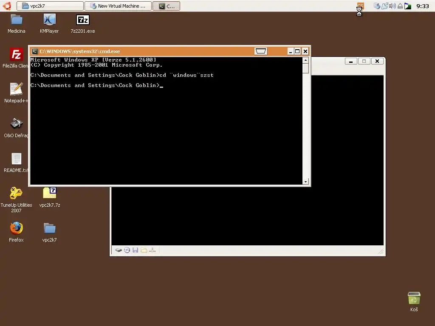Switch to the vpc2k7 taskbar button
This screenshot has width=435, height=326.
[50, 6]
